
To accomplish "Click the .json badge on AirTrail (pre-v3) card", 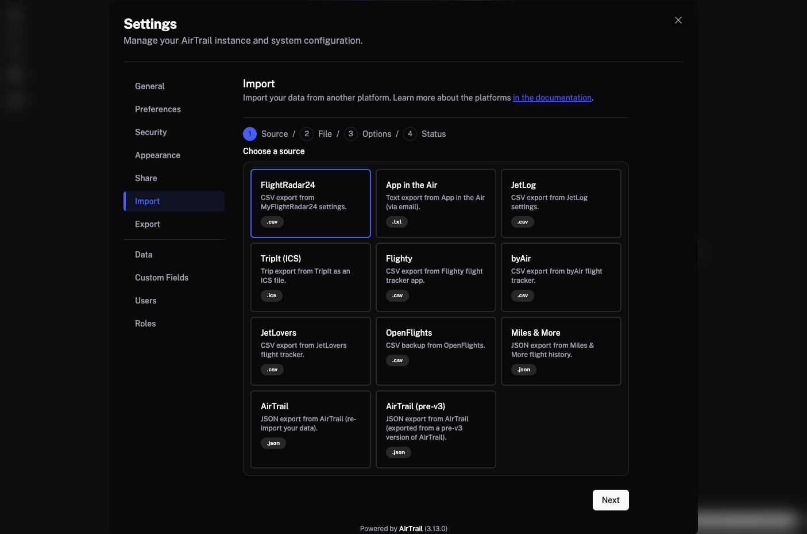I will click(x=399, y=452).
